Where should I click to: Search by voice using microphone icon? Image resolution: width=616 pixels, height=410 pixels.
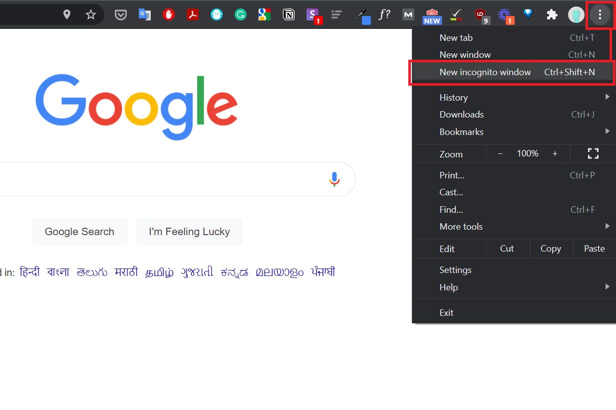[x=334, y=179]
